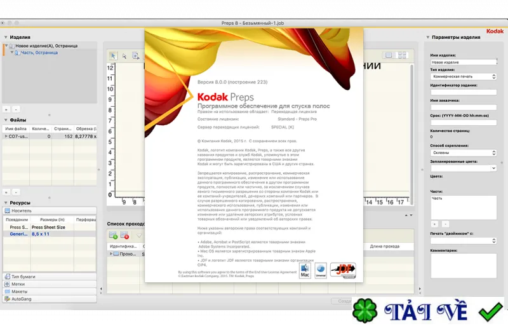
Task: Open the Тип бумаги resources tab
Action: (50, 277)
